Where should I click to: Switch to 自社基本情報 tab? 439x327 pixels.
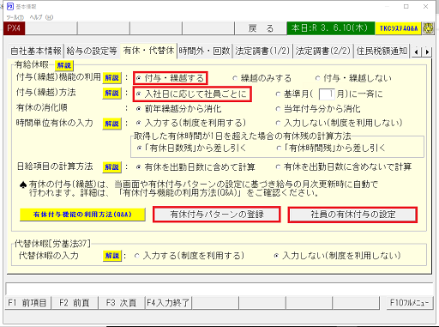36,51
